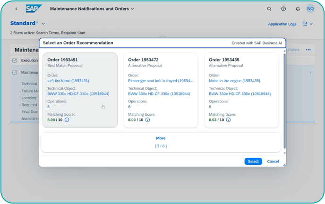Click the share export icon
The image size is (325, 204).
click(x=305, y=24)
